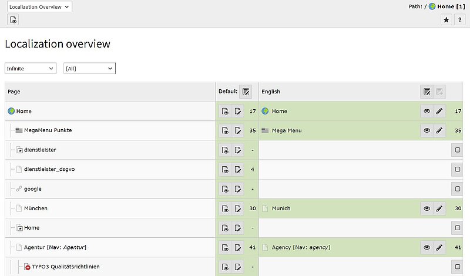This screenshot has width=470, height=276.
Task: Click the bookmark star icon
Action: click(446, 20)
